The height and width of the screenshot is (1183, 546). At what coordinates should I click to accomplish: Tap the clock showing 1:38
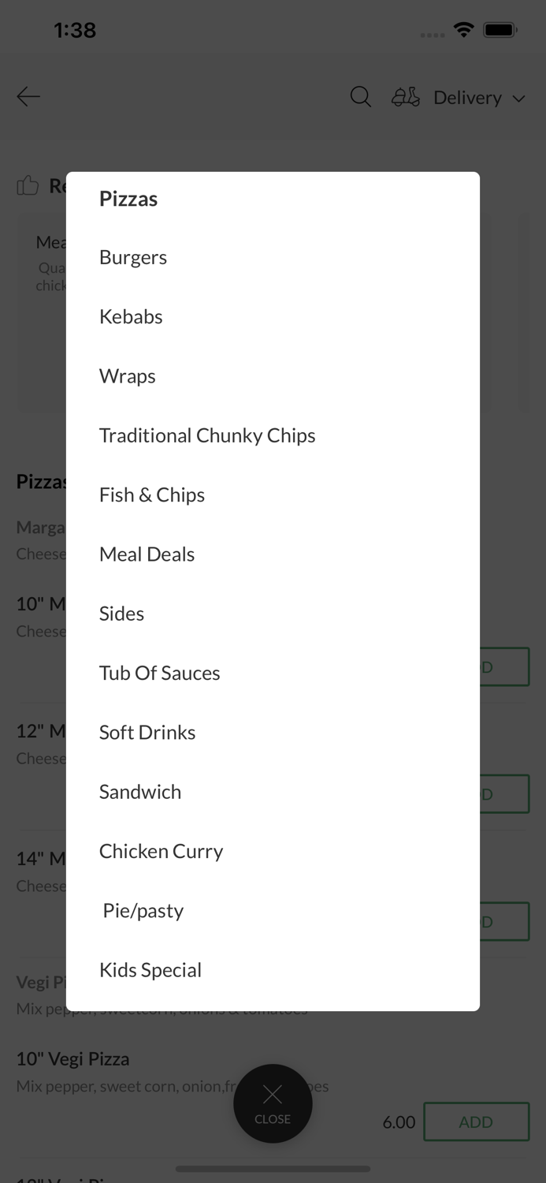[75, 28]
